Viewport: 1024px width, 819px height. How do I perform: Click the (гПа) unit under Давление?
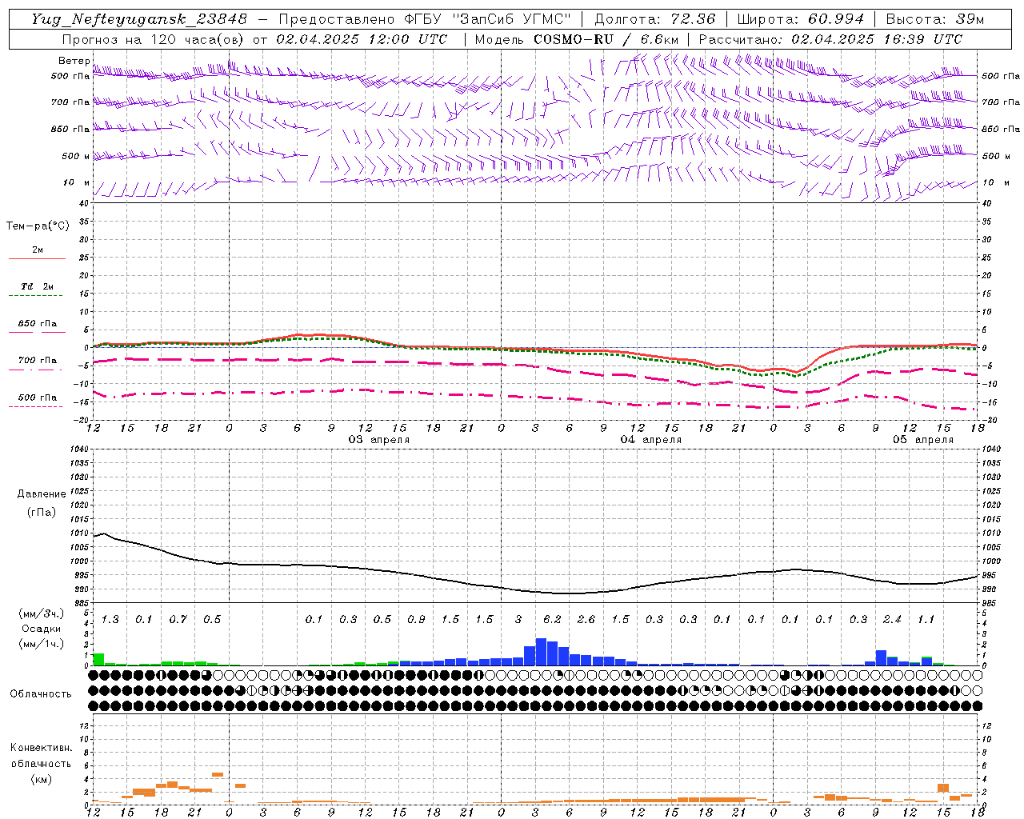click(x=41, y=512)
